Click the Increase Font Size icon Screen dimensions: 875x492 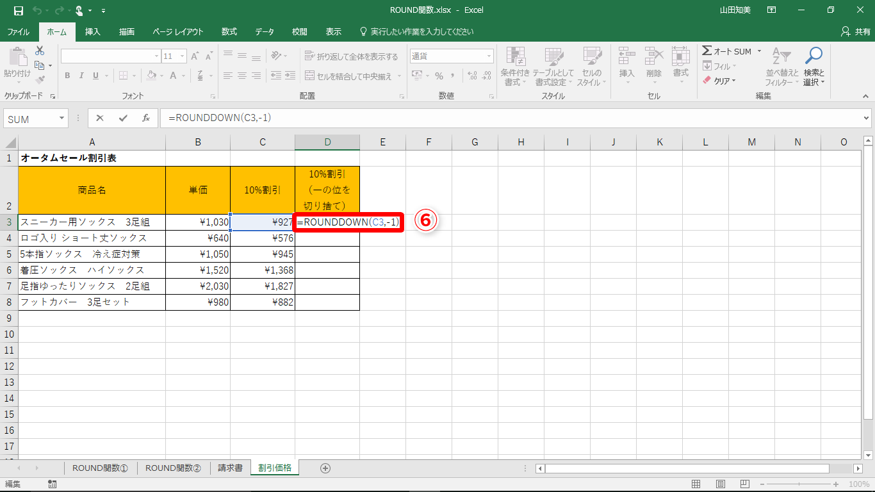tap(195, 56)
